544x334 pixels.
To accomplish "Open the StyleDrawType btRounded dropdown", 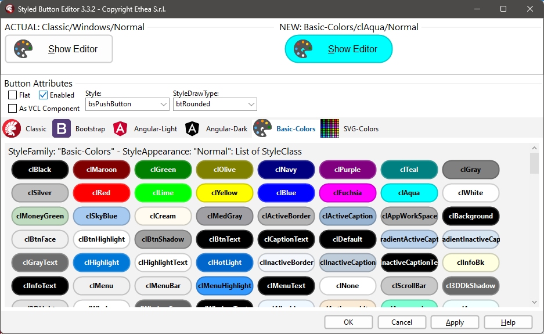I will point(215,104).
